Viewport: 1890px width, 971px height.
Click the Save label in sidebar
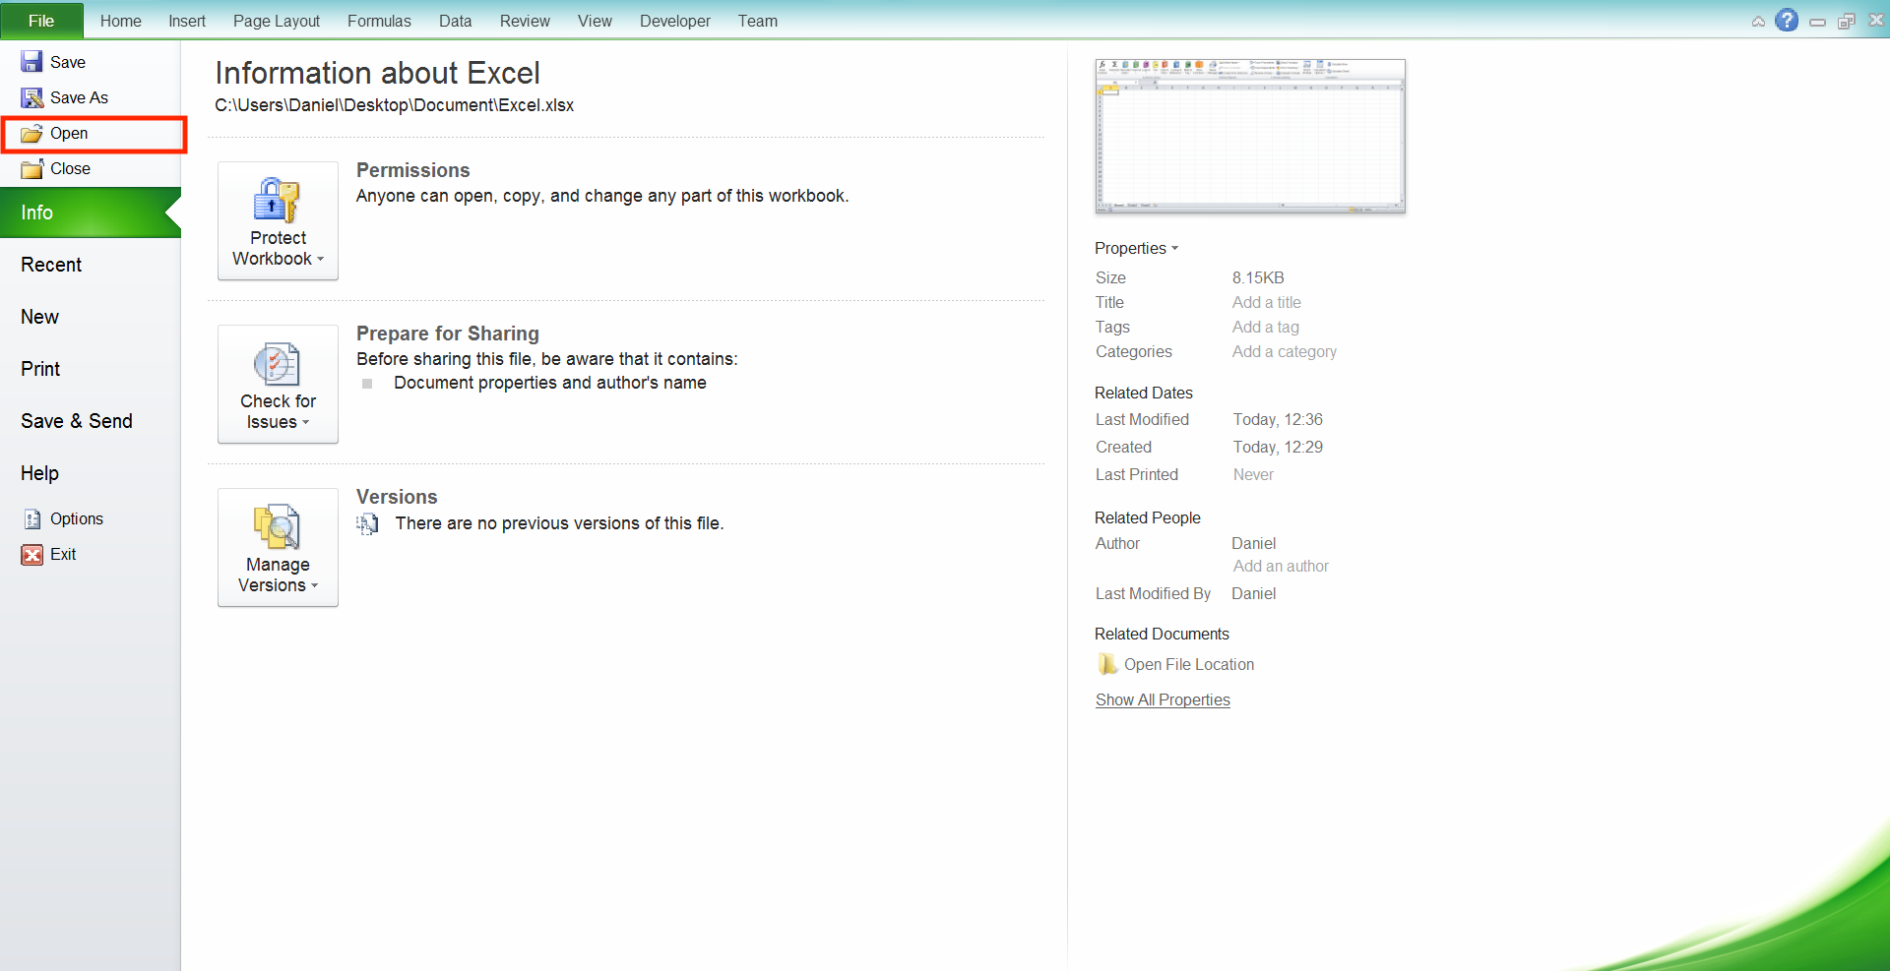(x=68, y=62)
